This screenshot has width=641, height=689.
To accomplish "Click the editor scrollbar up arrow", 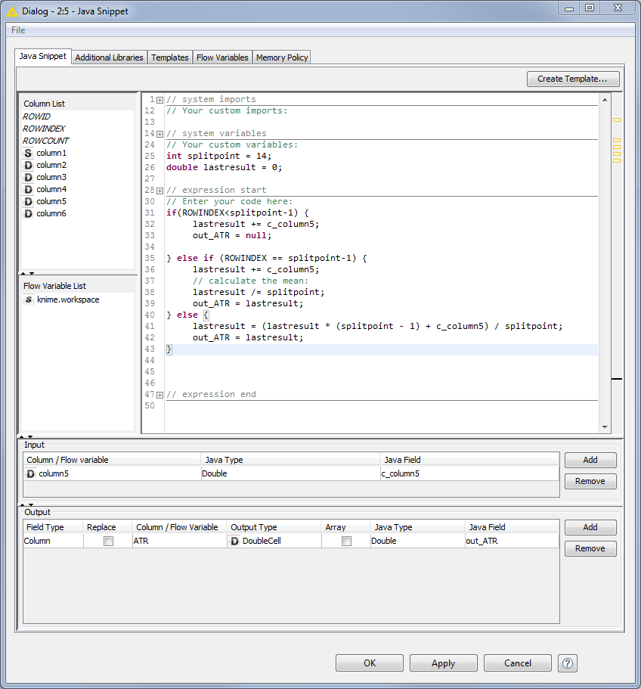I will tap(605, 100).
